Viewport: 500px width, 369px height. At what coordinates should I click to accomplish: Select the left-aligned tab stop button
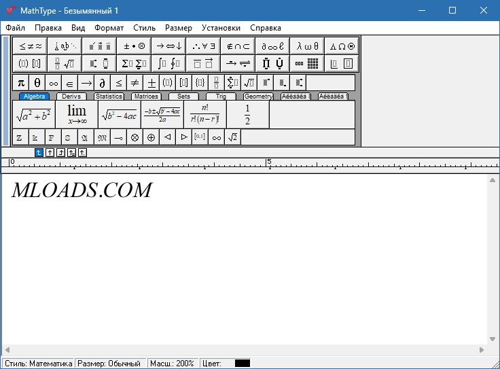point(39,153)
